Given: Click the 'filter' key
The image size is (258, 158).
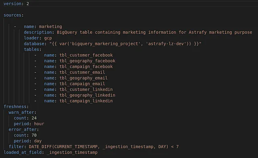Looking at the screenshot, I should pyautogui.click(x=16, y=147).
